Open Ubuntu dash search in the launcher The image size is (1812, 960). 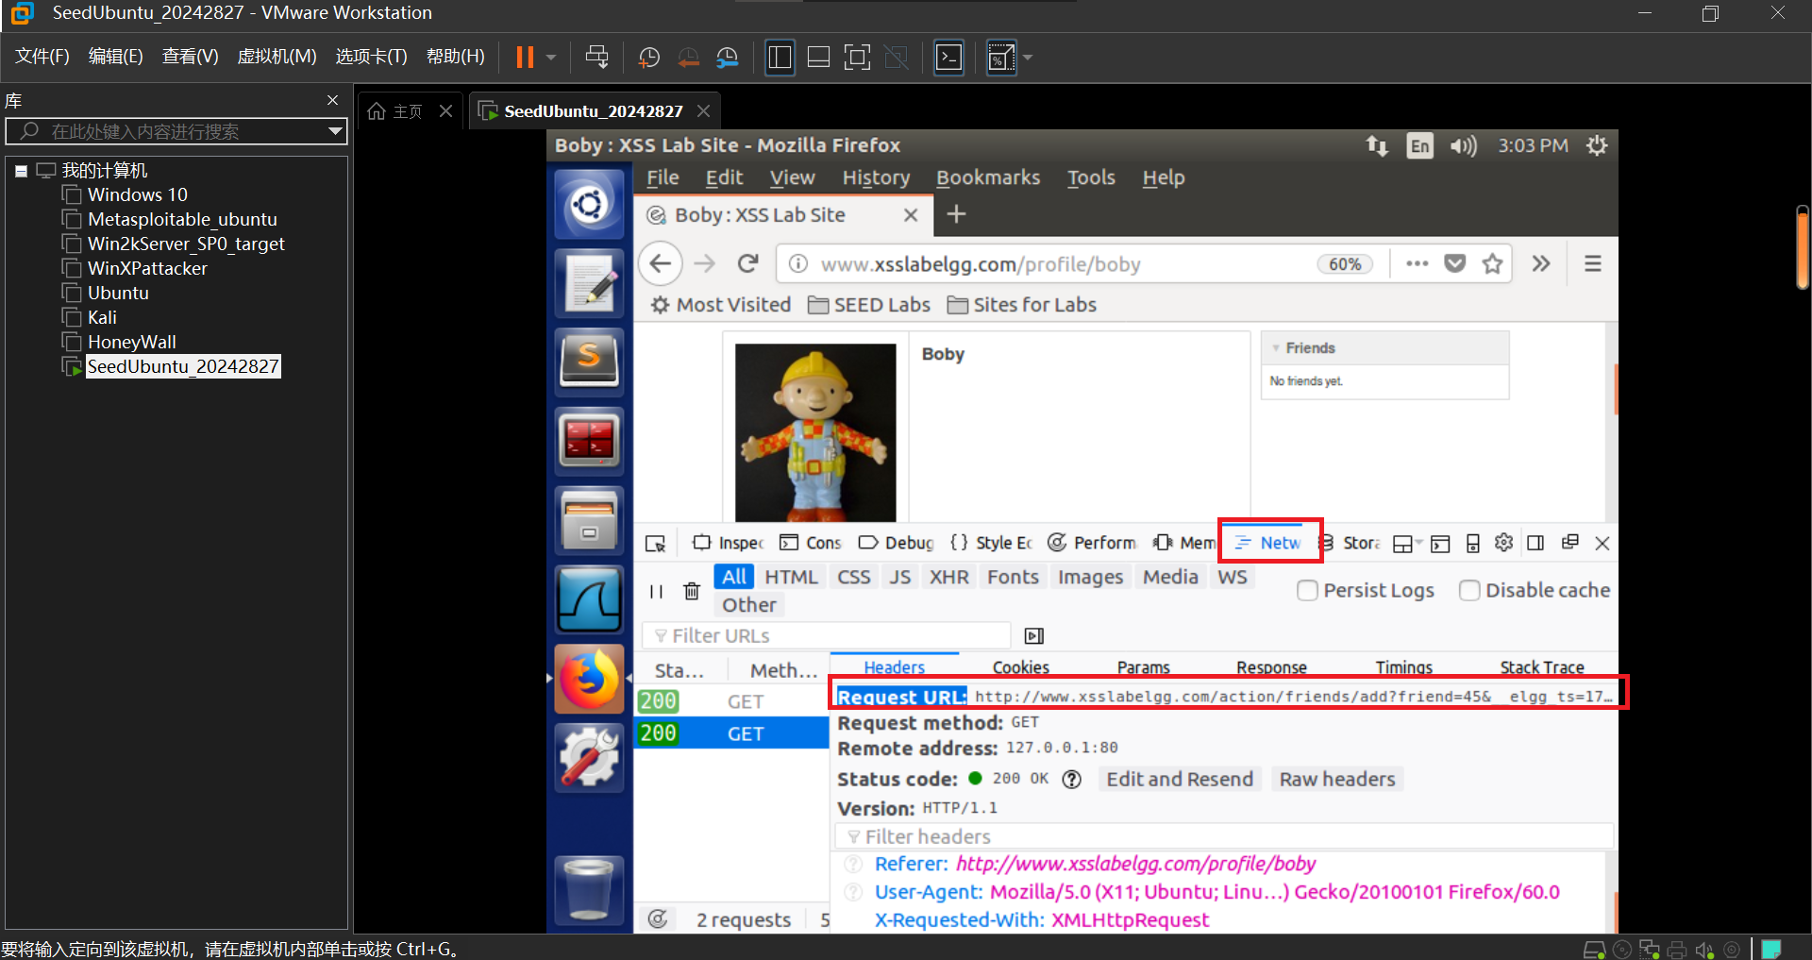tap(589, 204)
